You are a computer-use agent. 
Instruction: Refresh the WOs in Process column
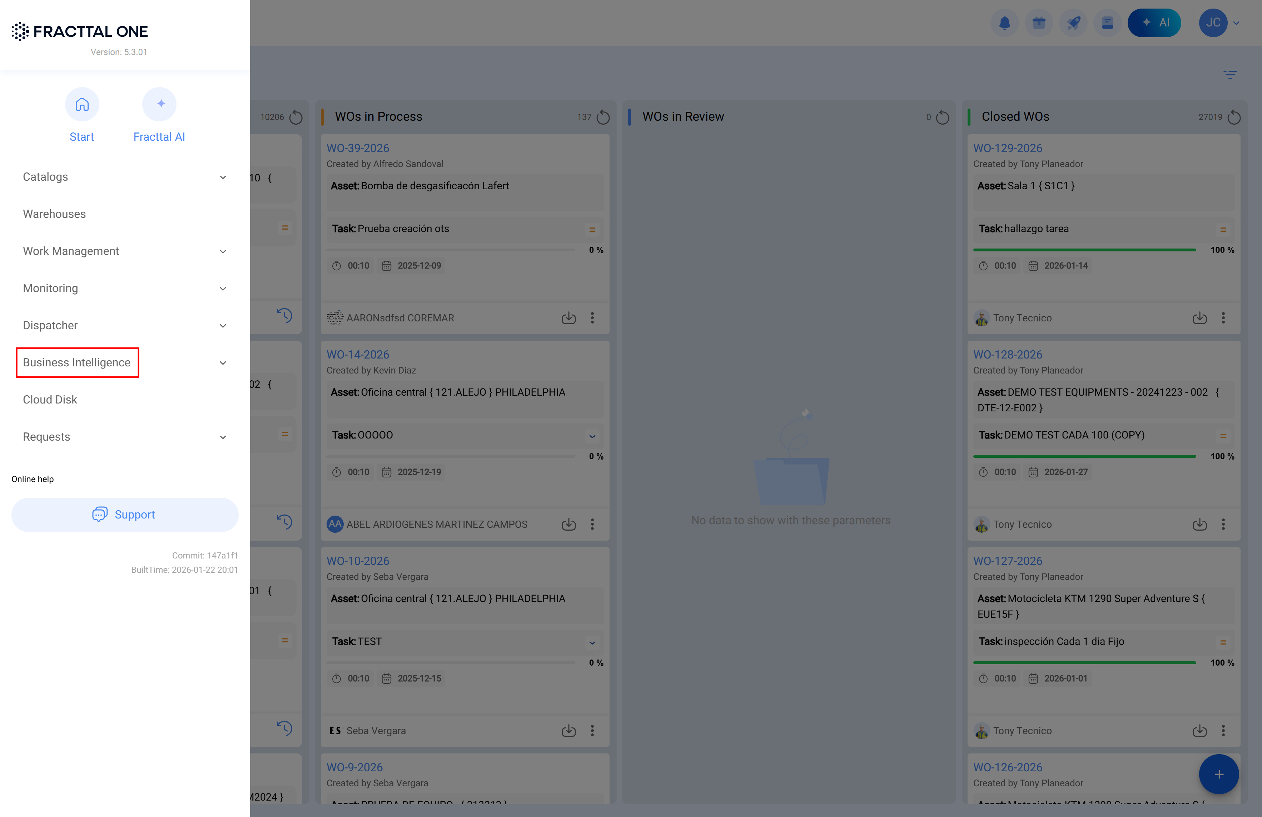tap(603, 117)
